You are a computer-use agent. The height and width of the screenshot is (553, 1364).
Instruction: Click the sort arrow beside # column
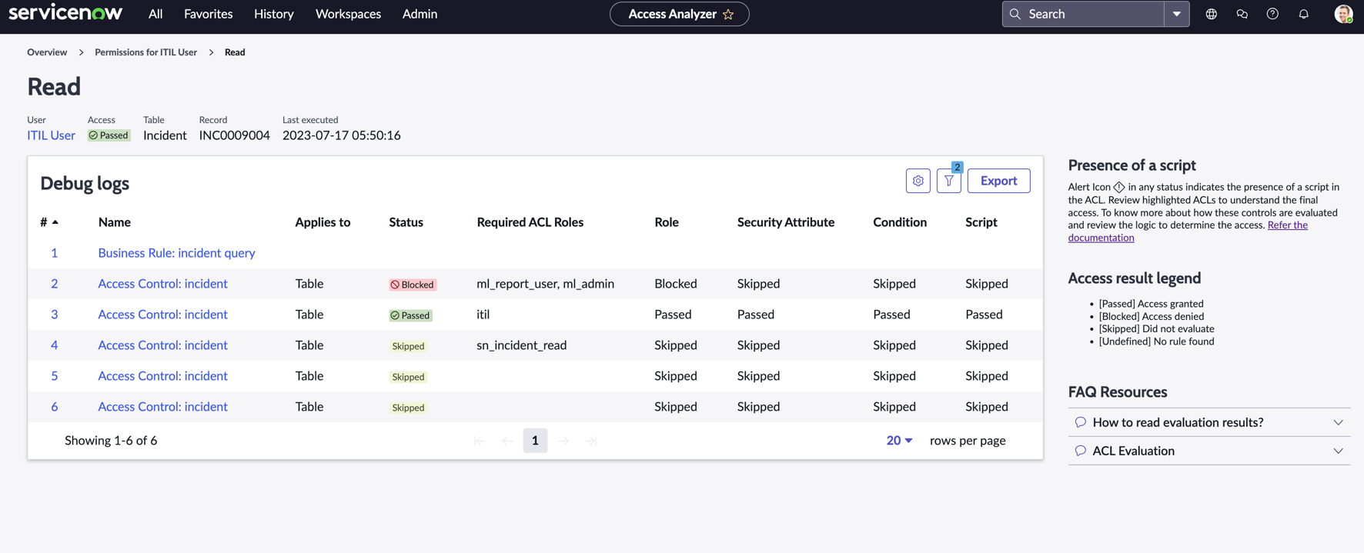55,222
